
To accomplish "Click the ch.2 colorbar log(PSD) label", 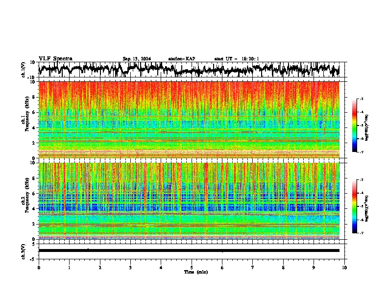I will pyautogui.click(x=366, y=208).
